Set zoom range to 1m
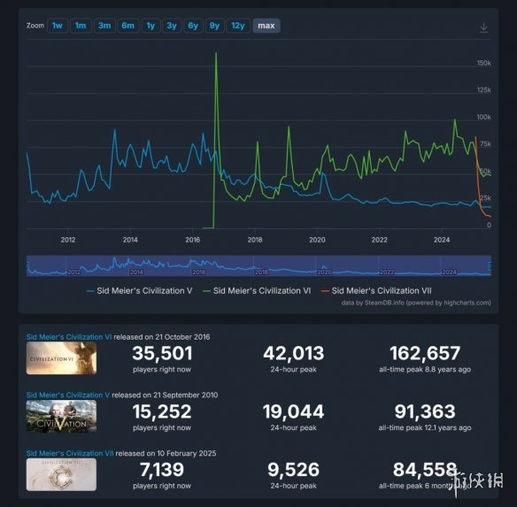Screen dimensions: 517x507 [81, 26]
